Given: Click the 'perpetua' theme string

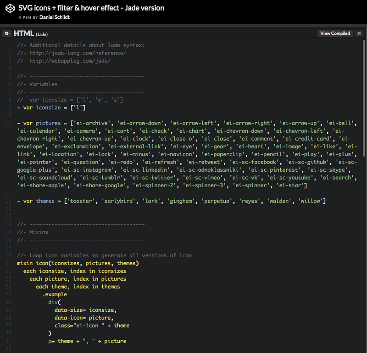Looking at the screenshot, I should click(x=217, y=201).
